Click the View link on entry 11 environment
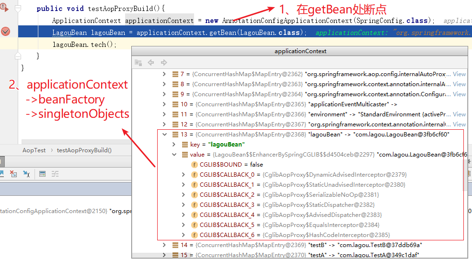The height and width of the screenshot is (260, 472). (x=460, y=114)
